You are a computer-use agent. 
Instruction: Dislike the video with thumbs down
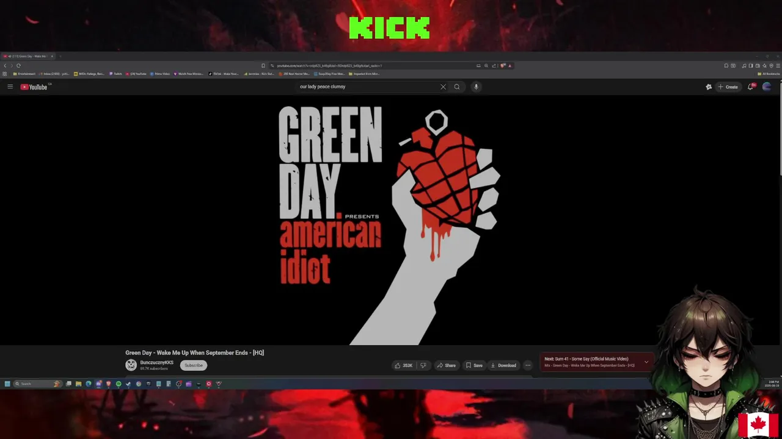tap(423, 365)
